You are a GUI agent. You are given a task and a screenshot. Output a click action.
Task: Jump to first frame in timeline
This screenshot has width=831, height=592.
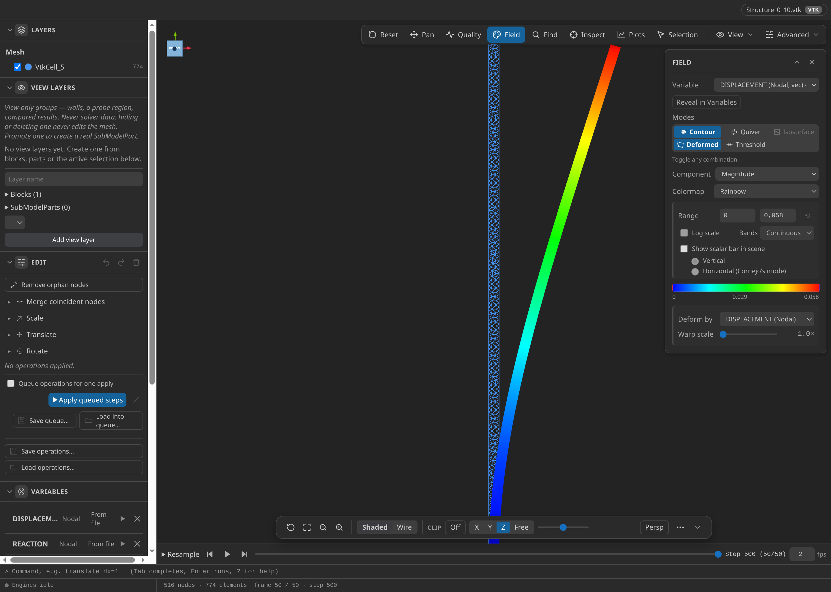click(209, 554)
